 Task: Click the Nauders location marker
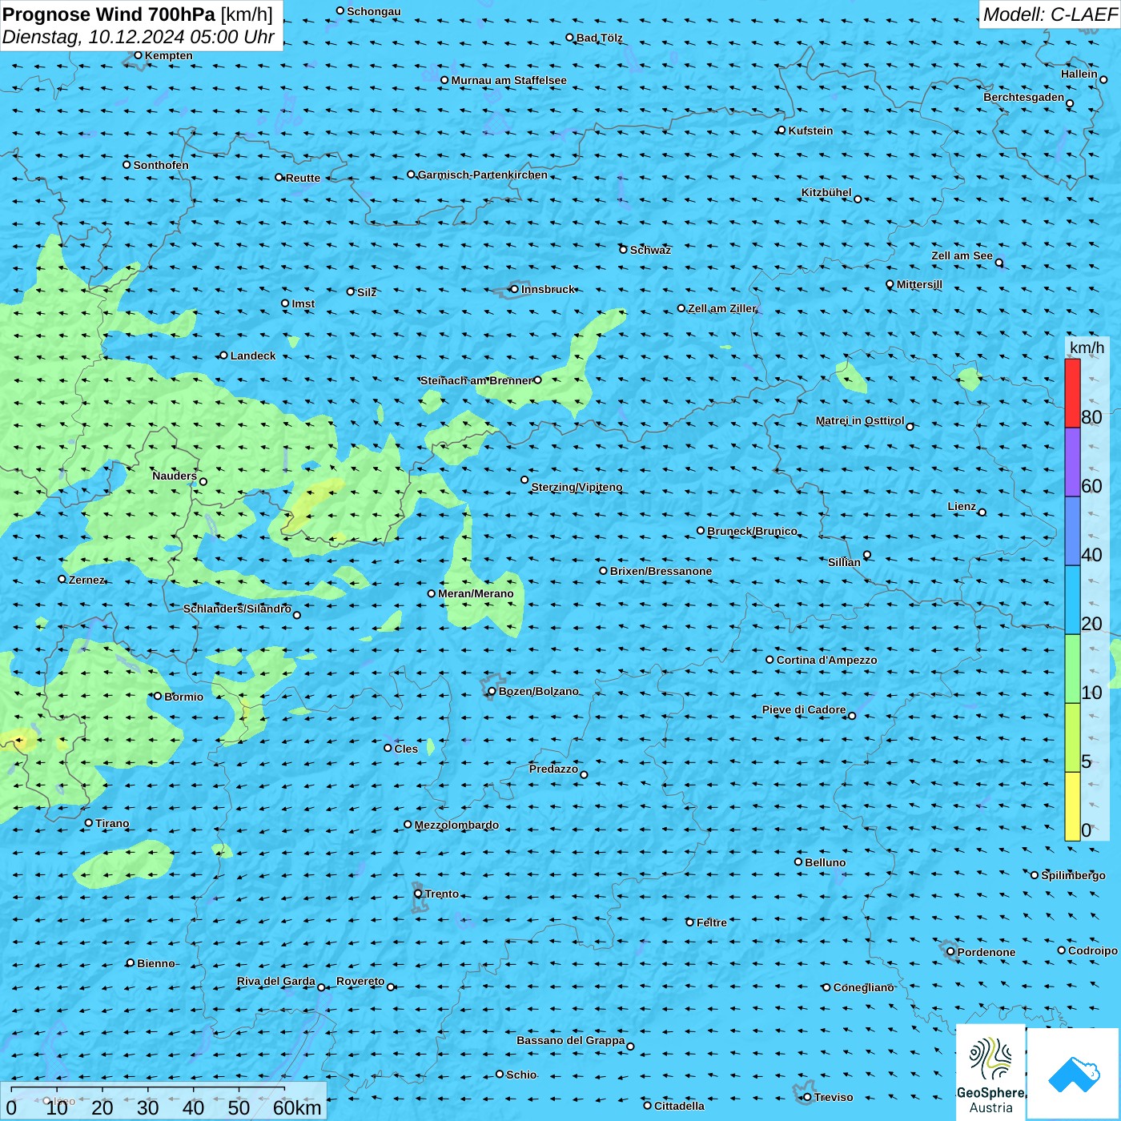pyautogui.click(x=203, y=482)
